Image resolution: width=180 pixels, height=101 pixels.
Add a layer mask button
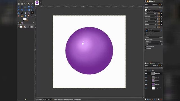pyautogui.click(x=159, y=99)
